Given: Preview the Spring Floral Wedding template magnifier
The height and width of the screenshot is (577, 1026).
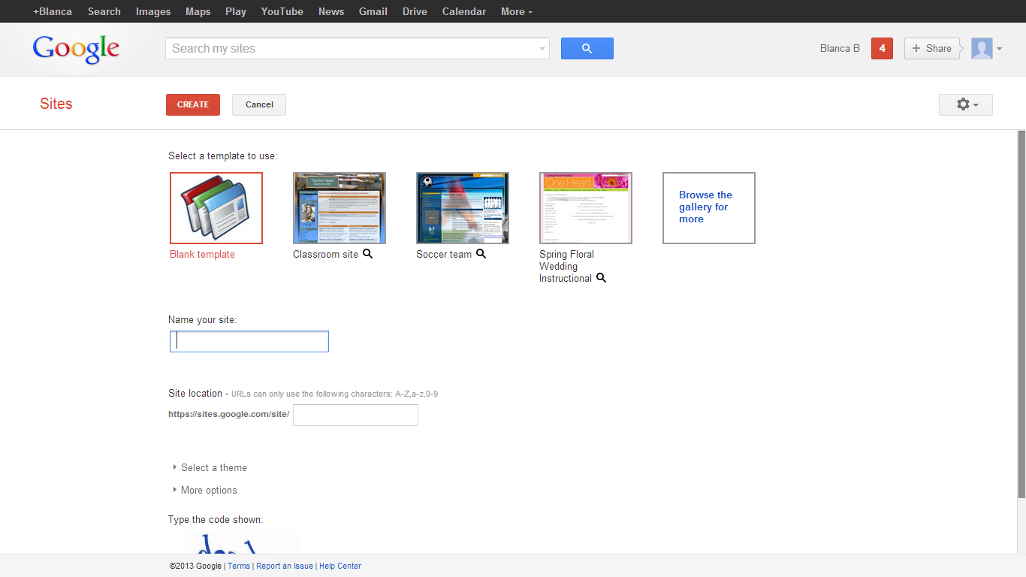Looking at the screenshot, I should click(x=601, y=278).
